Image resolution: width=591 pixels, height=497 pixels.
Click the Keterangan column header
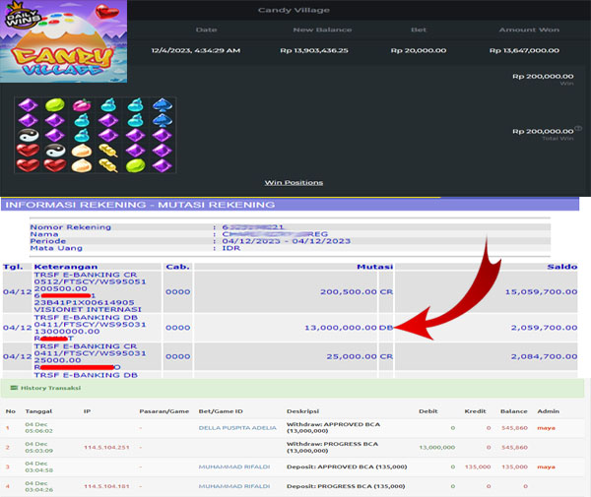[66, 267]
